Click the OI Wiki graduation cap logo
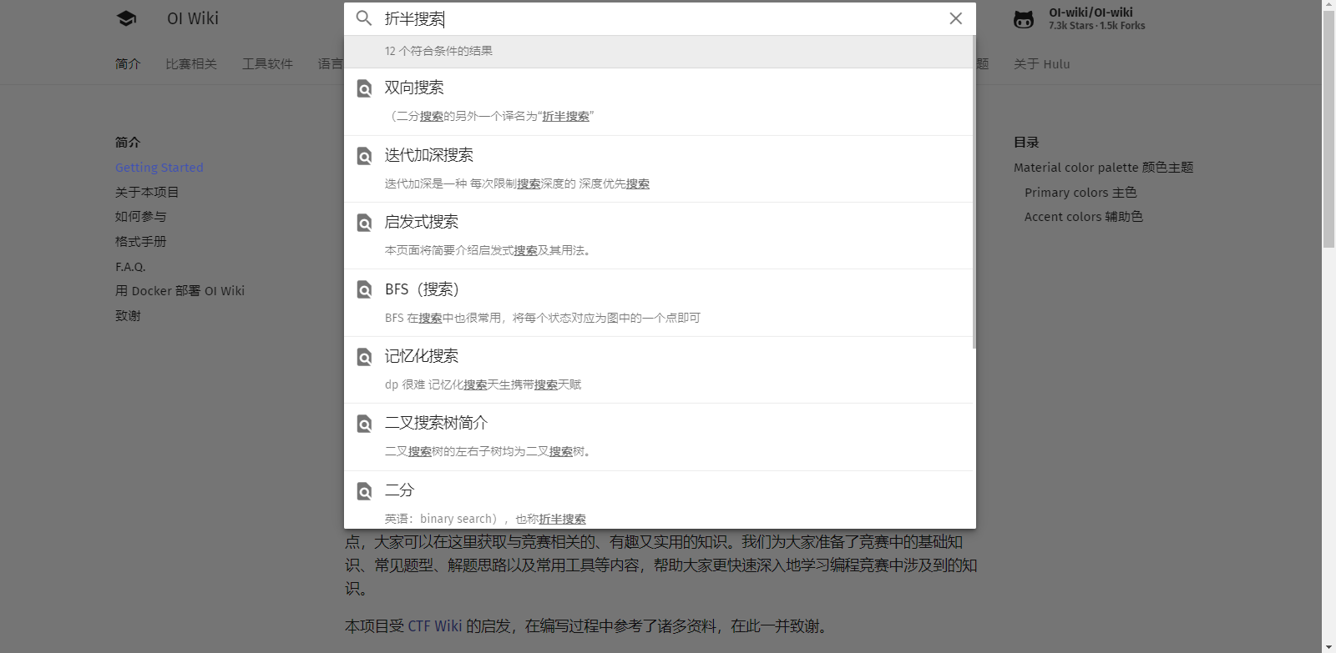The height and width of the screenshot is (653, 1336). [126, 18]
